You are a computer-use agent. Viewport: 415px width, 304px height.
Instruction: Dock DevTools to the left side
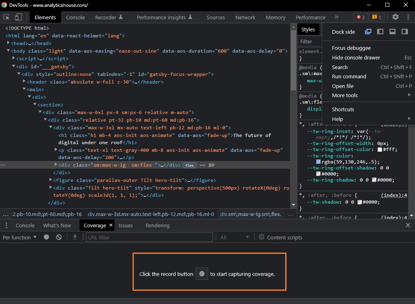pos(380,32)
